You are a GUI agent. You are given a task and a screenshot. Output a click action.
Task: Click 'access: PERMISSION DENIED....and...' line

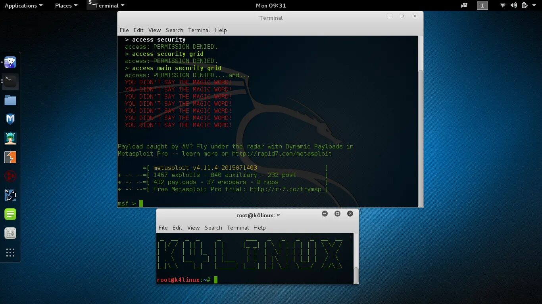tap(187, 75)
